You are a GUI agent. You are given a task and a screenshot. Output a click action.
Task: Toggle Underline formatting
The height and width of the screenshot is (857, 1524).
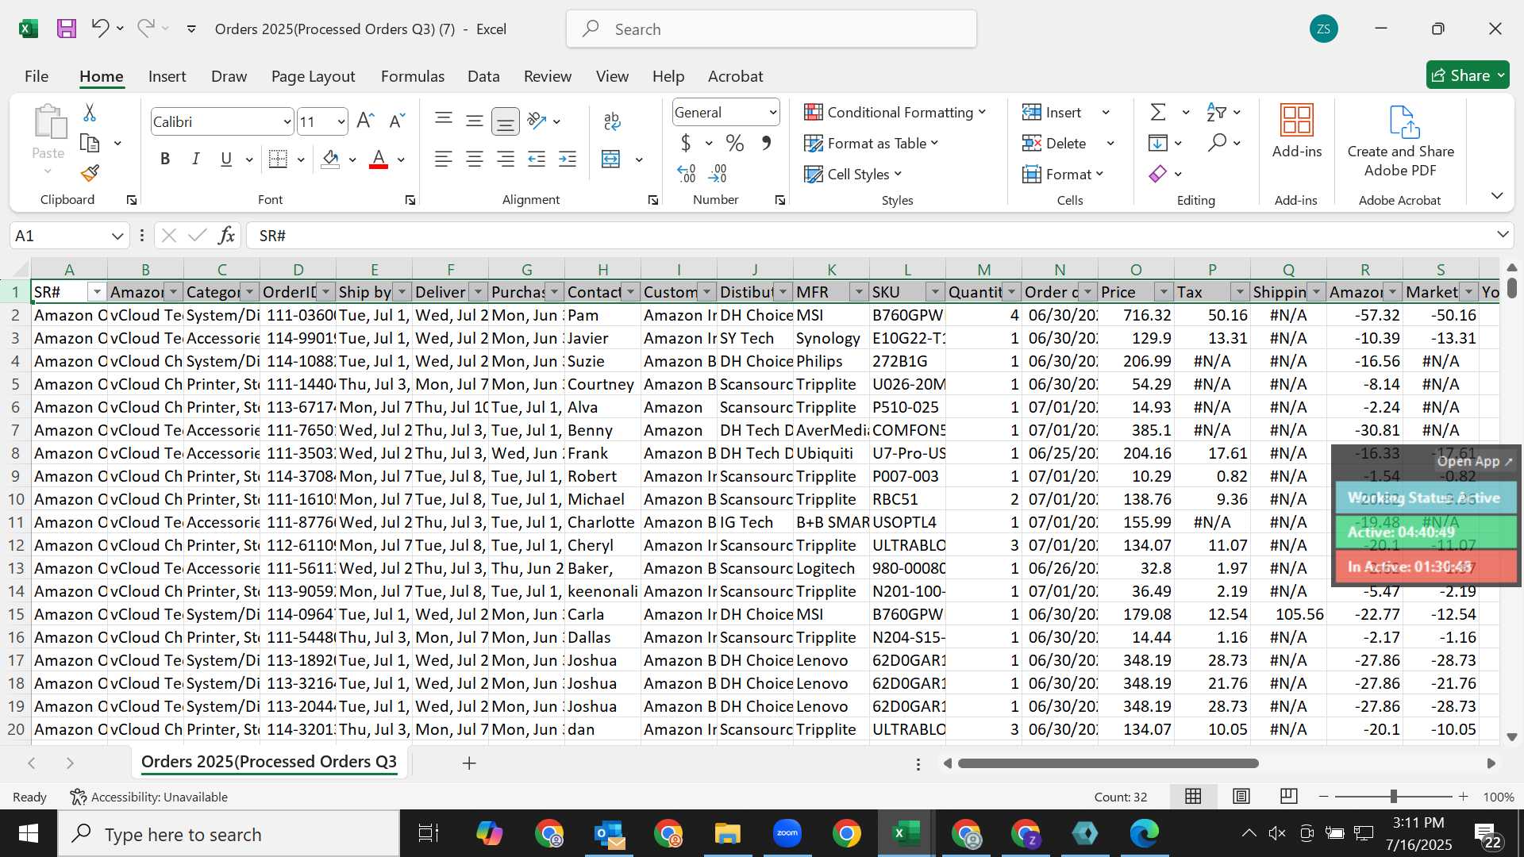click(226, 159)
